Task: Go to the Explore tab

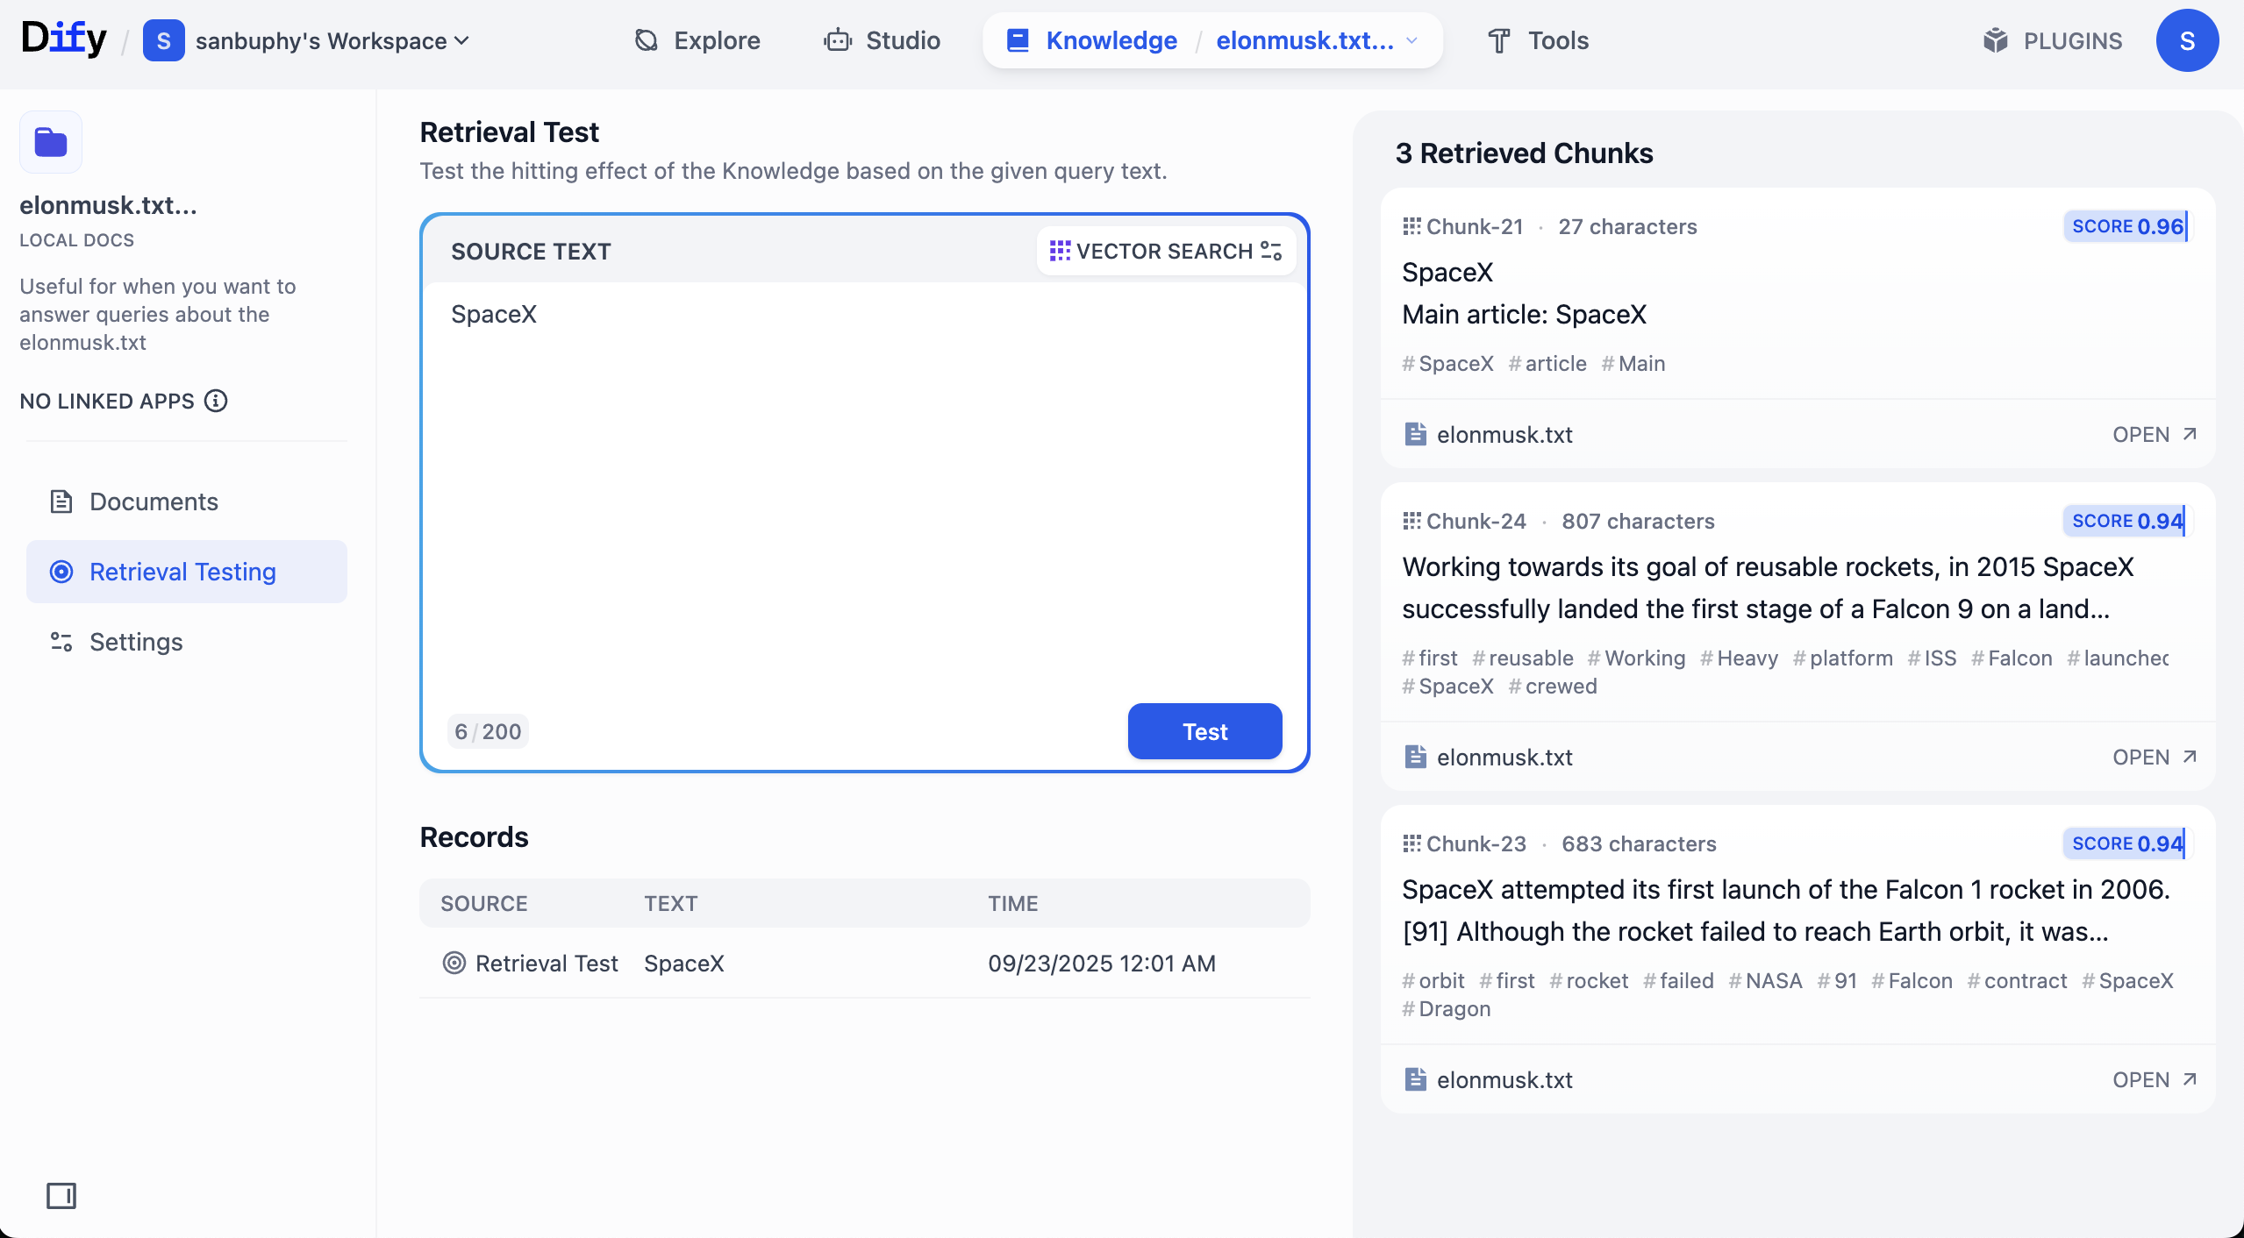Action: 697,40
